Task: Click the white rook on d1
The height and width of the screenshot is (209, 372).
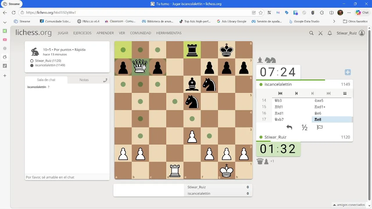Action: pyautogui.click(x=175, y=171)
